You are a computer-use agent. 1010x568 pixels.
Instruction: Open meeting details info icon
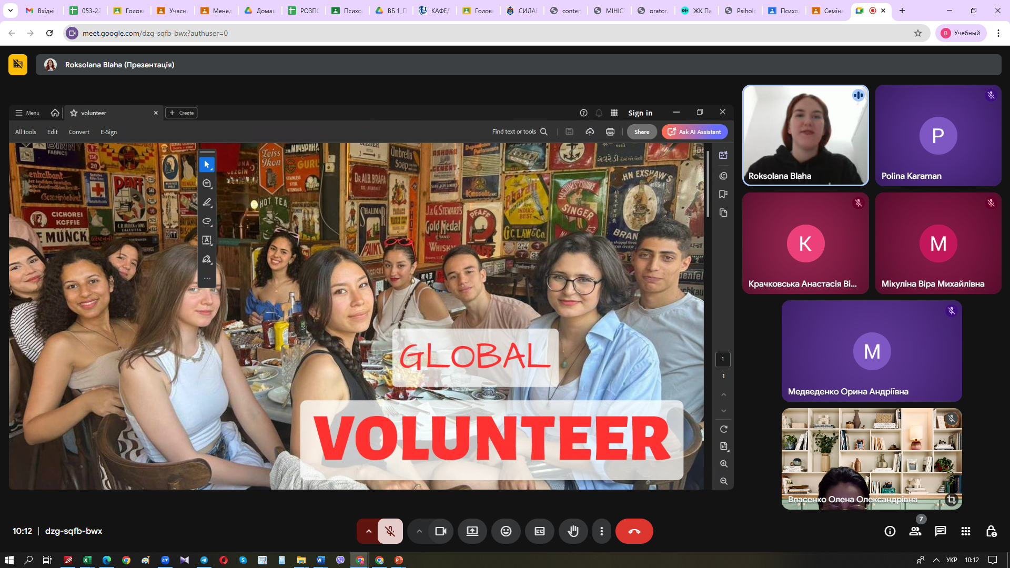point(890,531)
